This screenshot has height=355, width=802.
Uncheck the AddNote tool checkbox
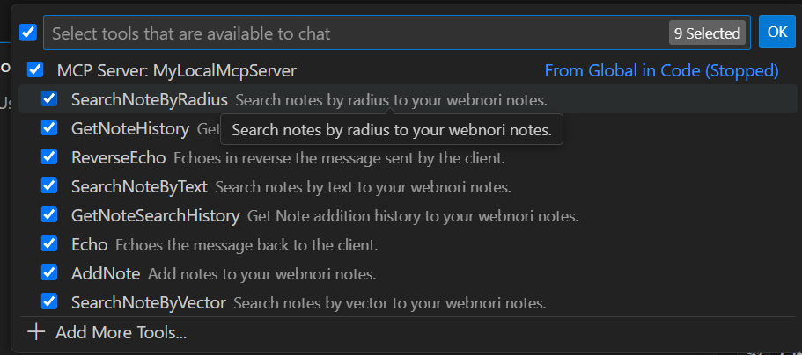point(50,273)
